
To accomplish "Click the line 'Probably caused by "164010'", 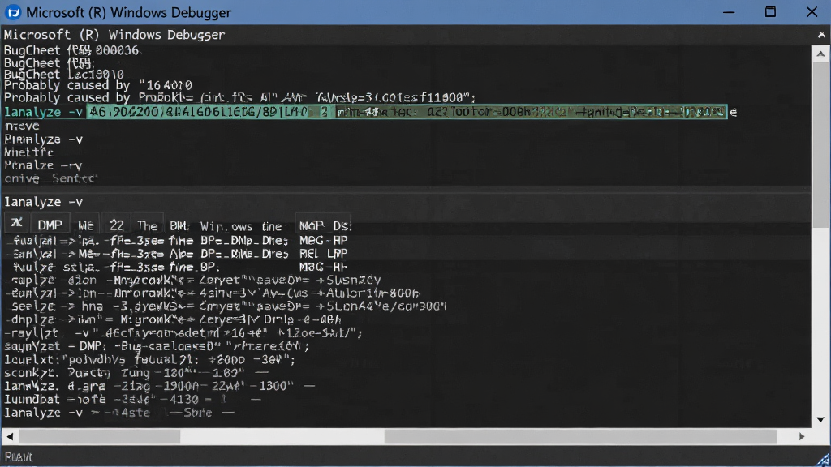I will [98, 85].
